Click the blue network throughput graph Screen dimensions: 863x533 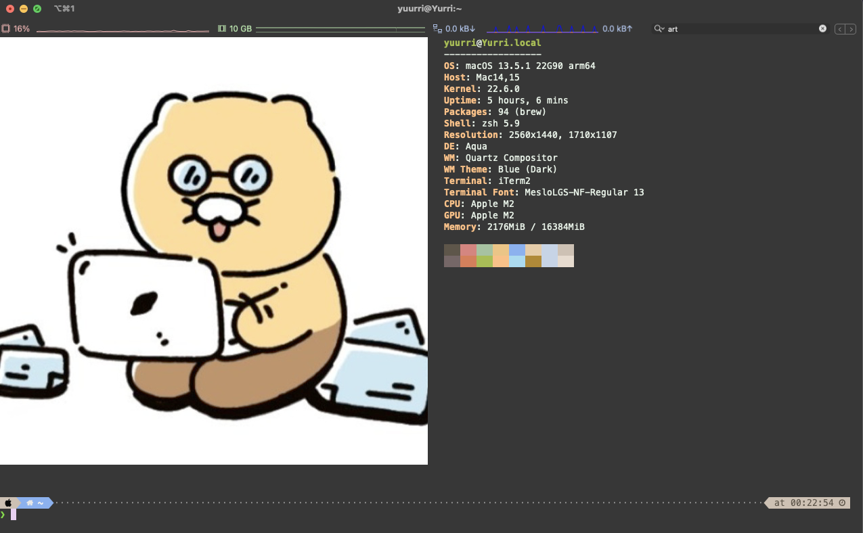point(542,29)
